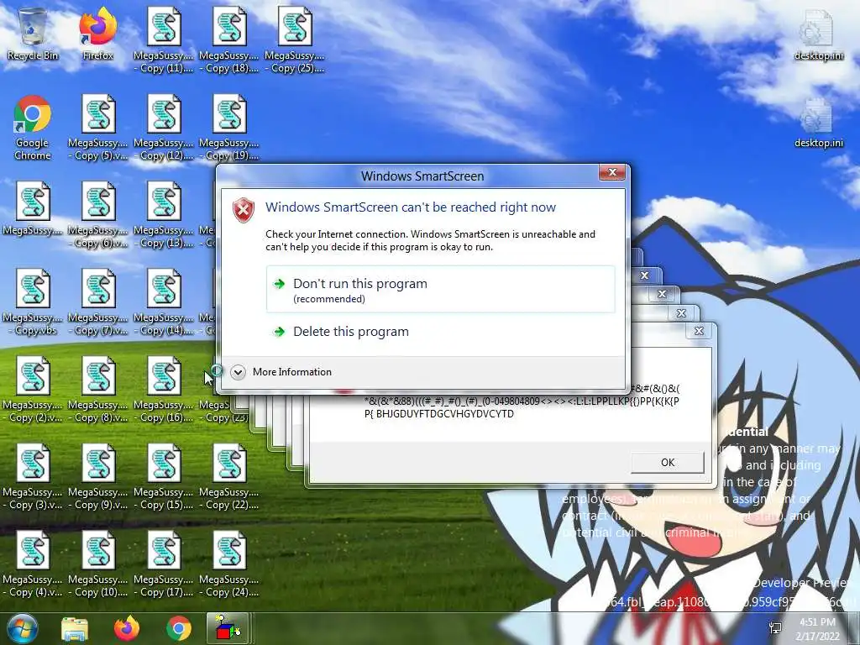
Task: Select the MegaSussy - Copy.vbs file
Action: [x=33, y=302]
